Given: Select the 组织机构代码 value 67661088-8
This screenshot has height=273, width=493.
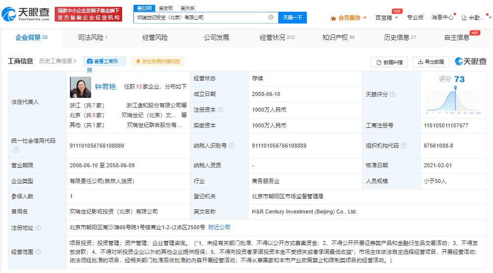Looking at the screenshot, I should coord(438,146).
